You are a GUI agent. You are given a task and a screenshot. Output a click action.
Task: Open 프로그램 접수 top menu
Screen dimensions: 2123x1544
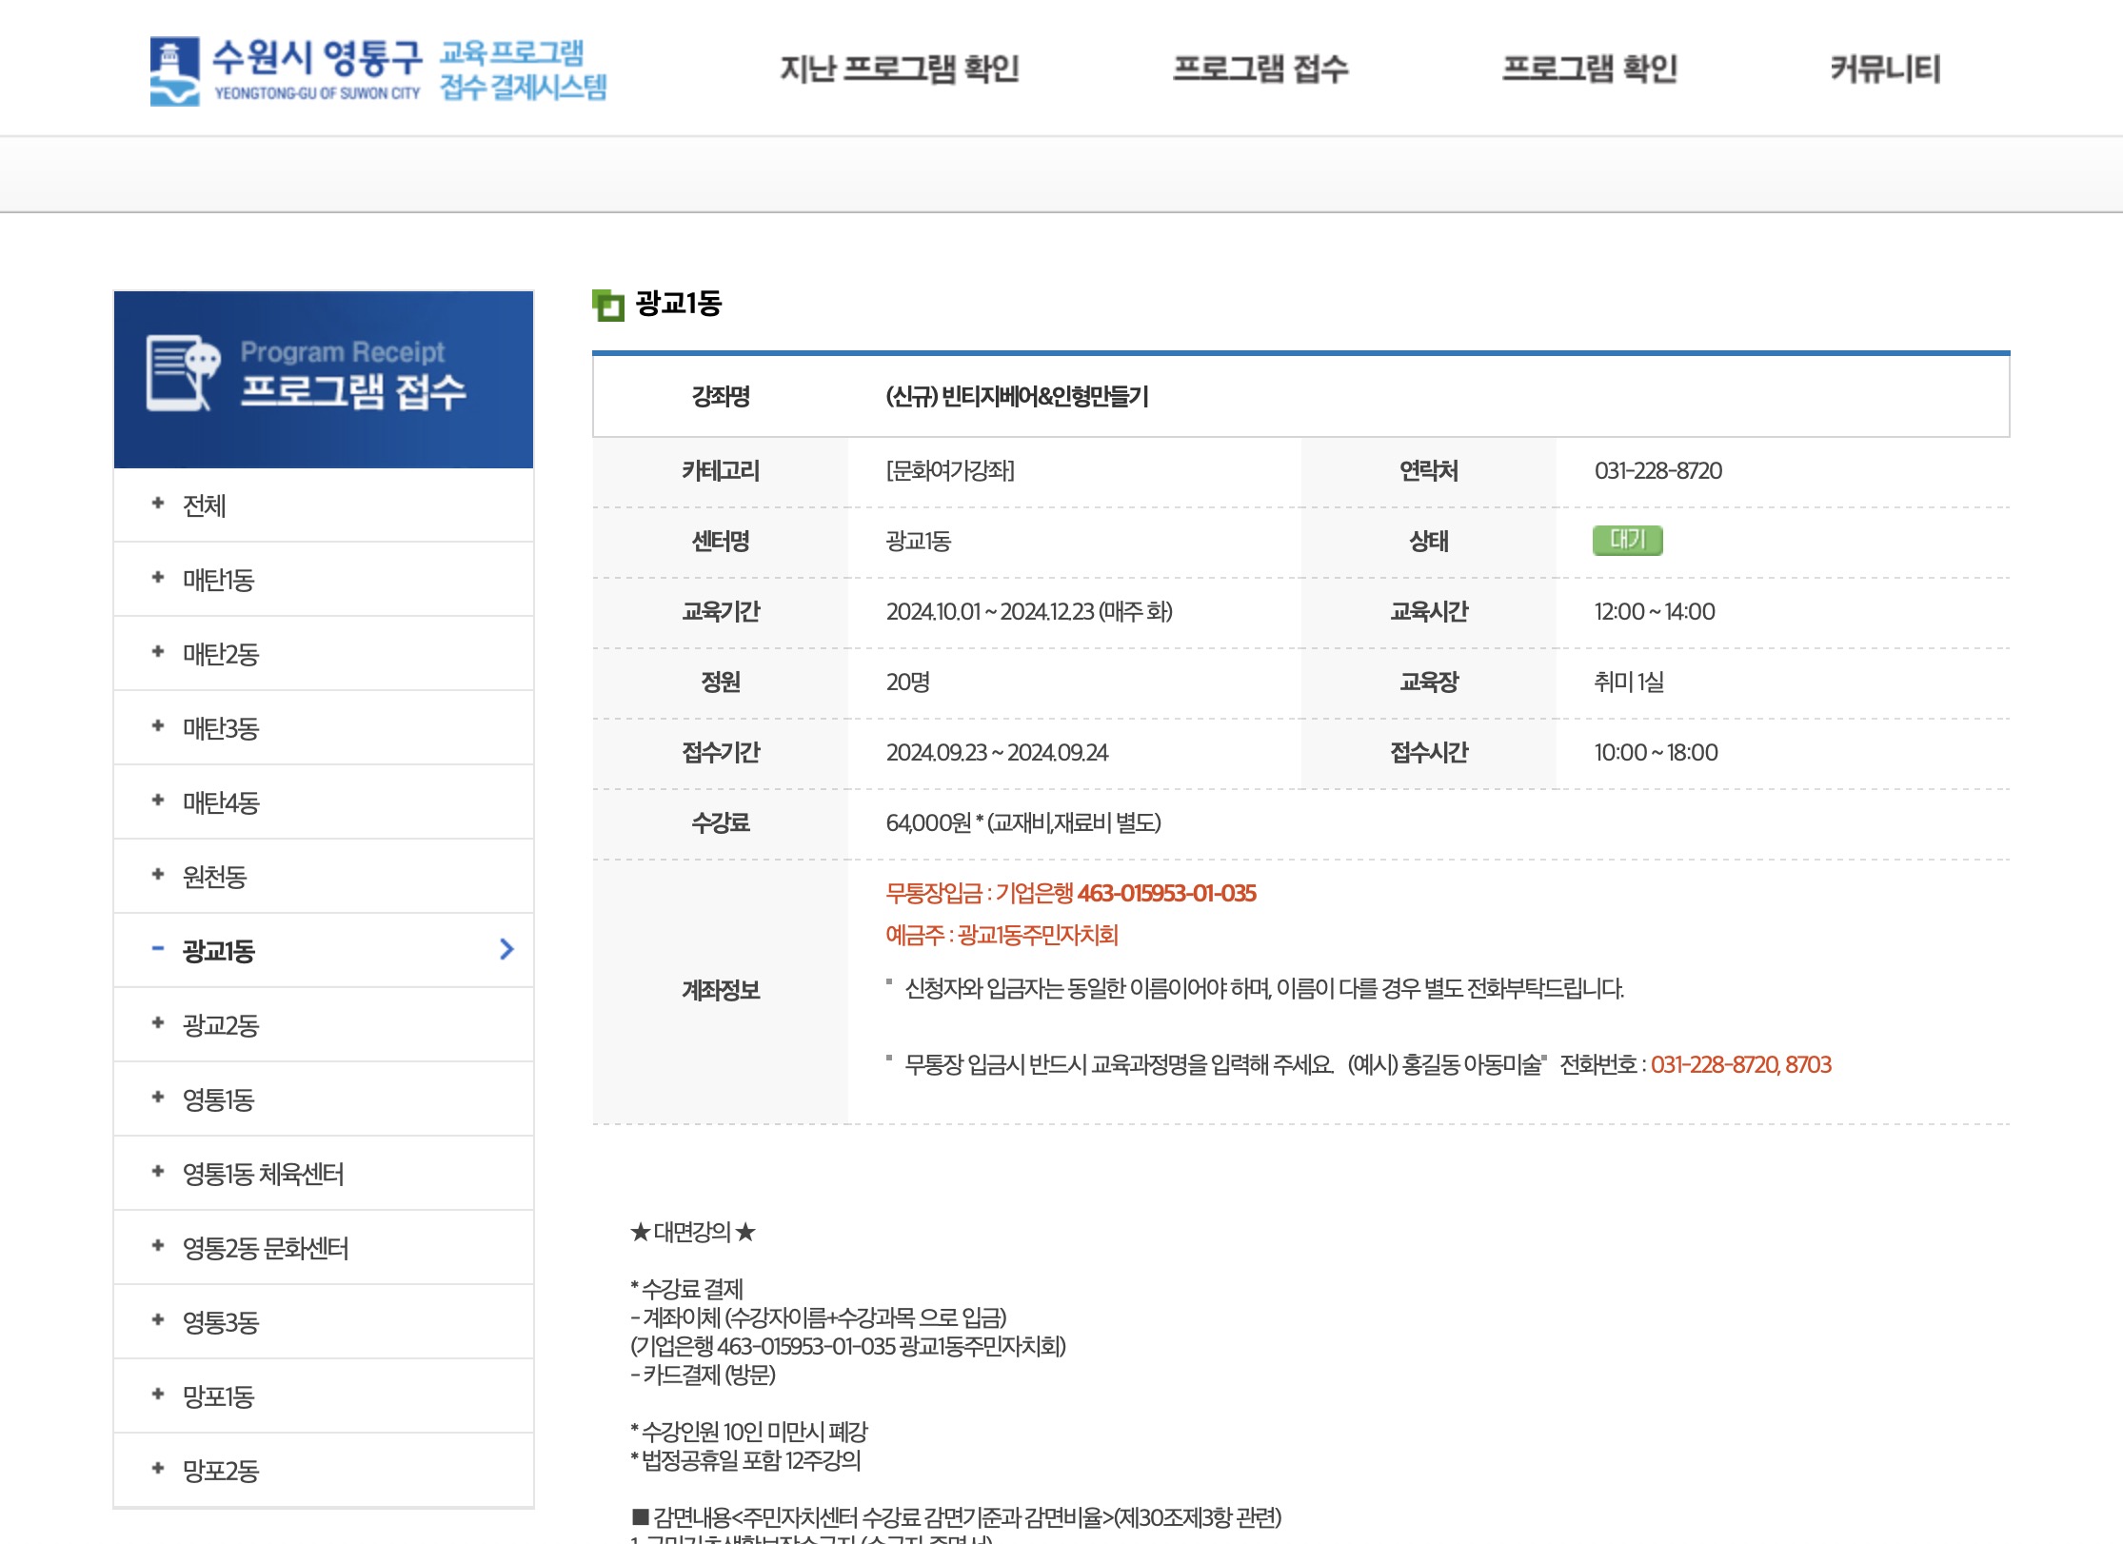tap(1260, 69)
